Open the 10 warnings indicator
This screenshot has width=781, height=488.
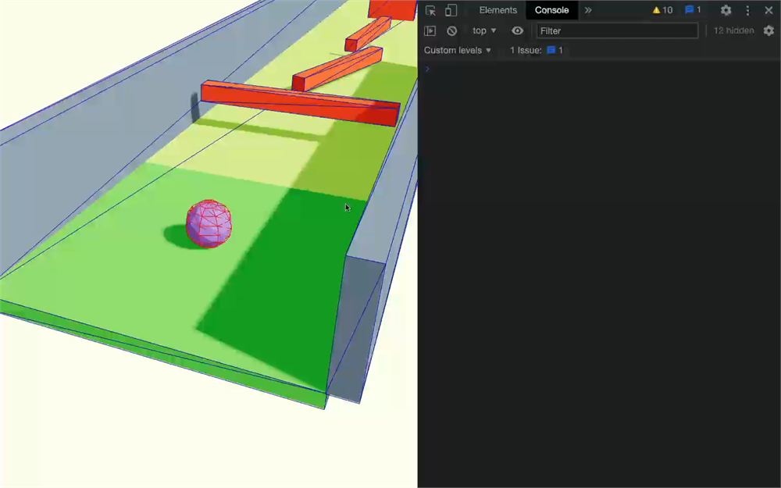pos(662,10)
